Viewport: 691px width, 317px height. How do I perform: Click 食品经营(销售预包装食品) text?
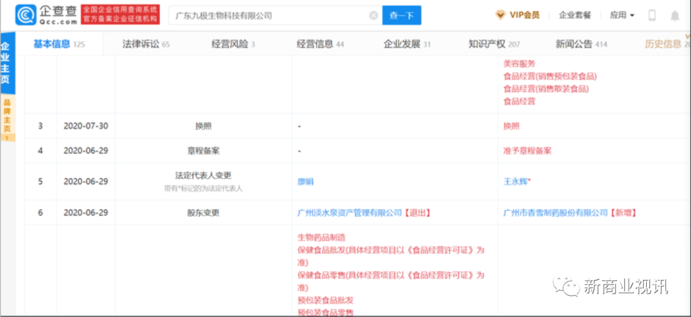[x=550, y=76]
